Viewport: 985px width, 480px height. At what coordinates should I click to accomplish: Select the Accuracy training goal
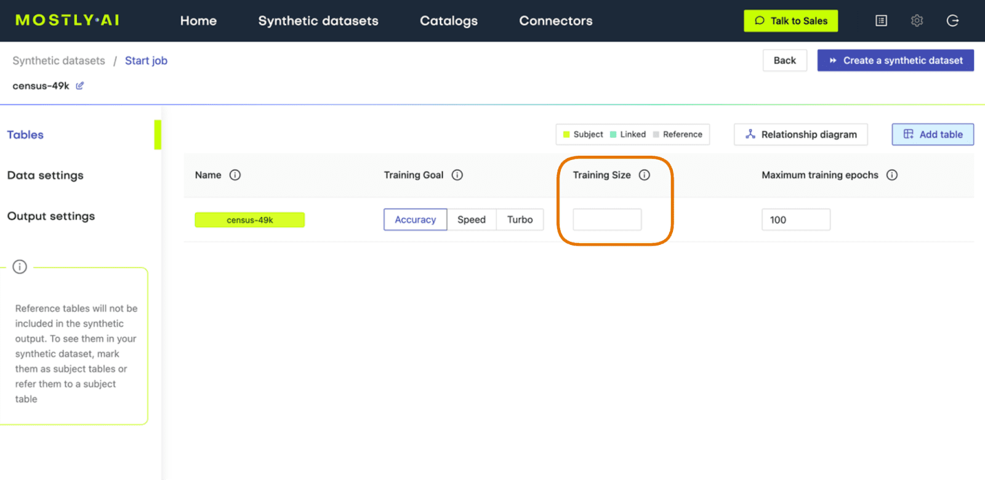416,220
